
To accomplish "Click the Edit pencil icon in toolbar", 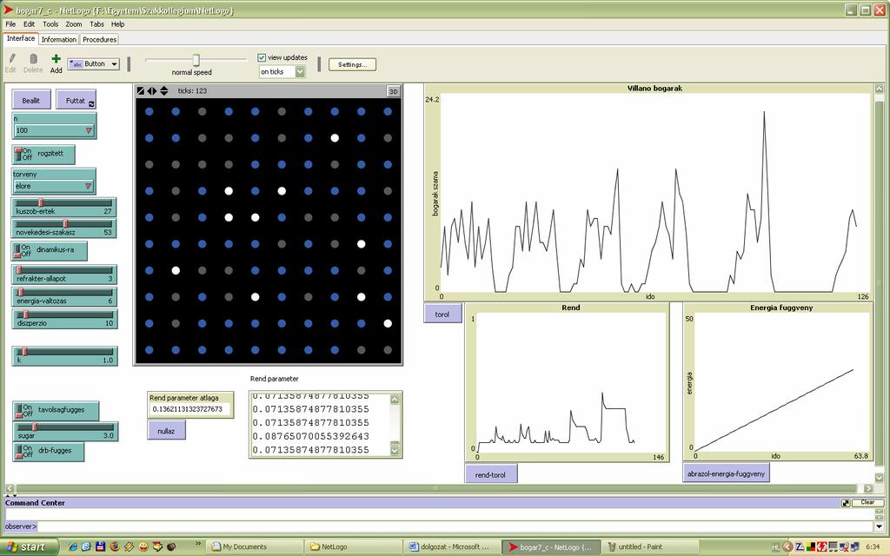I will click(x=11, y=58).
